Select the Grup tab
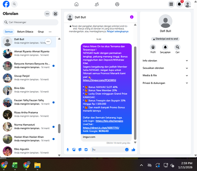 tap(41, 32)
